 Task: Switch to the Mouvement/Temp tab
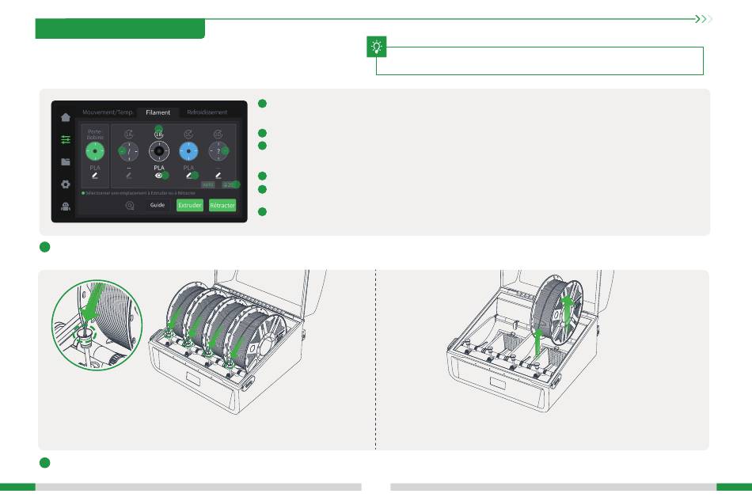(108, 112)
